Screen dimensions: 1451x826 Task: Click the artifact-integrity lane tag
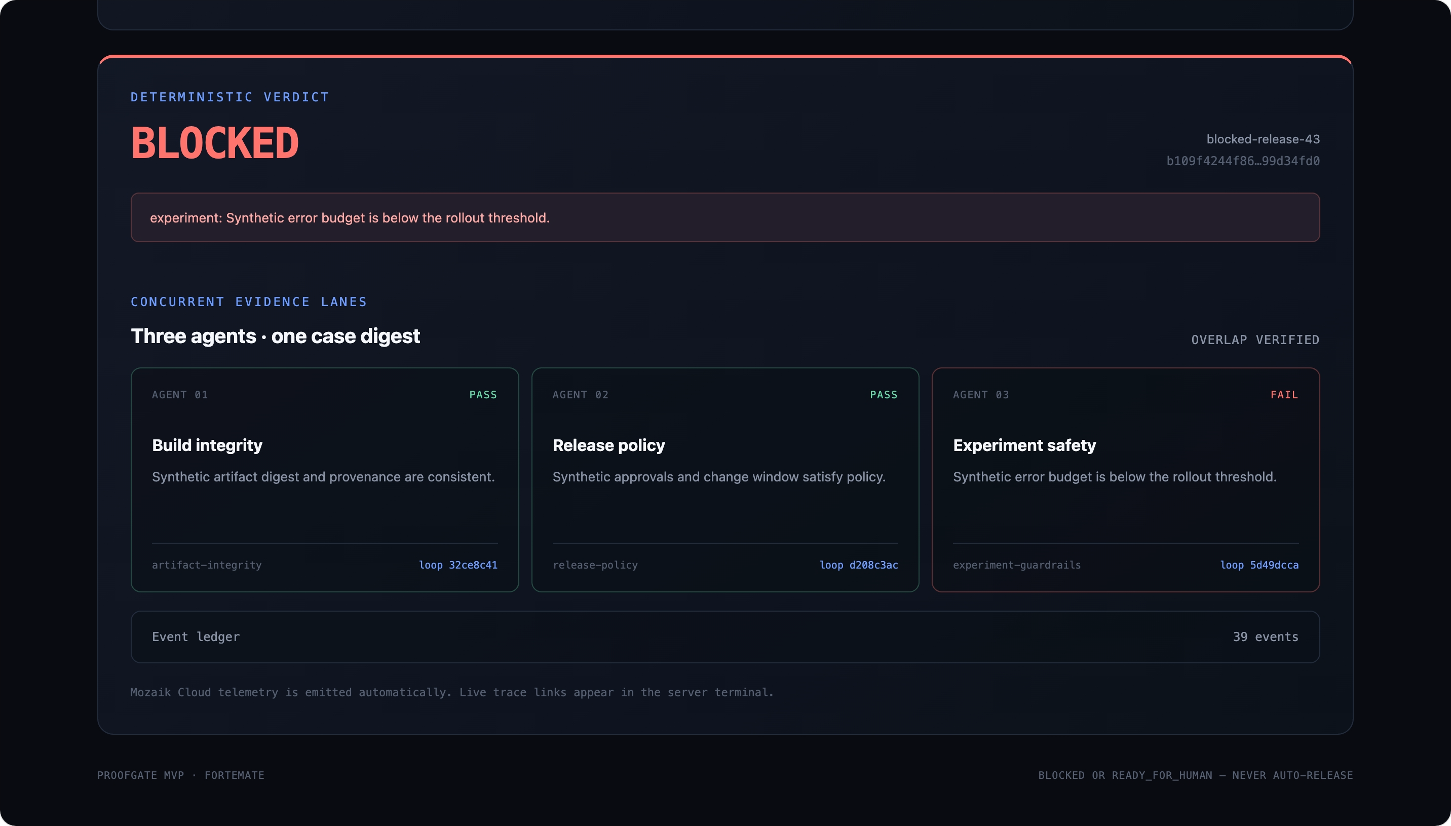pos(207,565)
